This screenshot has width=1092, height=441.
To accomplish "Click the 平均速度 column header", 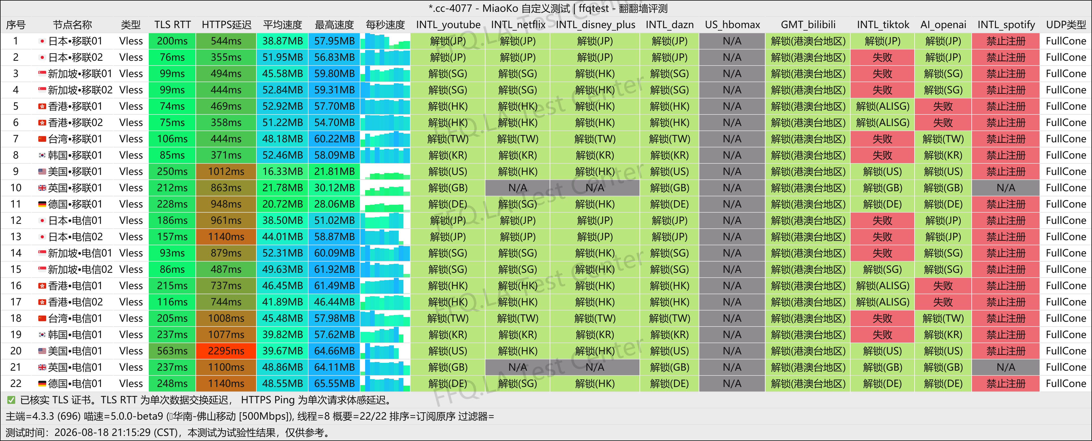I will point(282,25).
